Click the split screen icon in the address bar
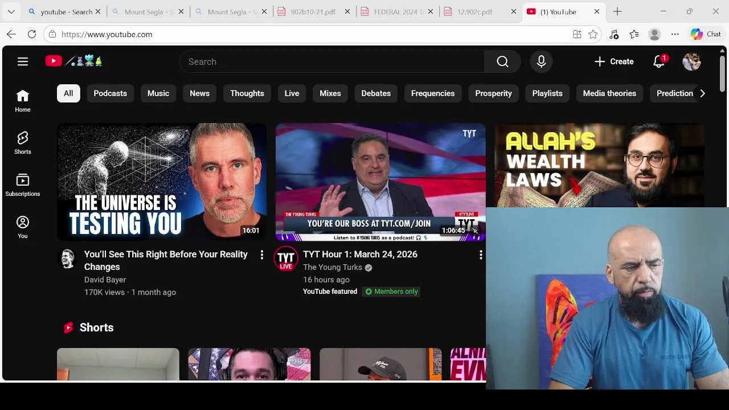729x410 pixels. 577,34
